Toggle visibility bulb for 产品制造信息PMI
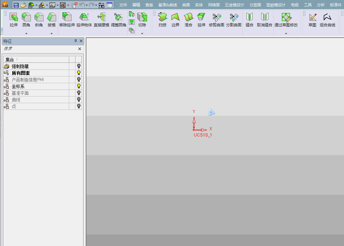The image size is (344, 246). [79, 80]
